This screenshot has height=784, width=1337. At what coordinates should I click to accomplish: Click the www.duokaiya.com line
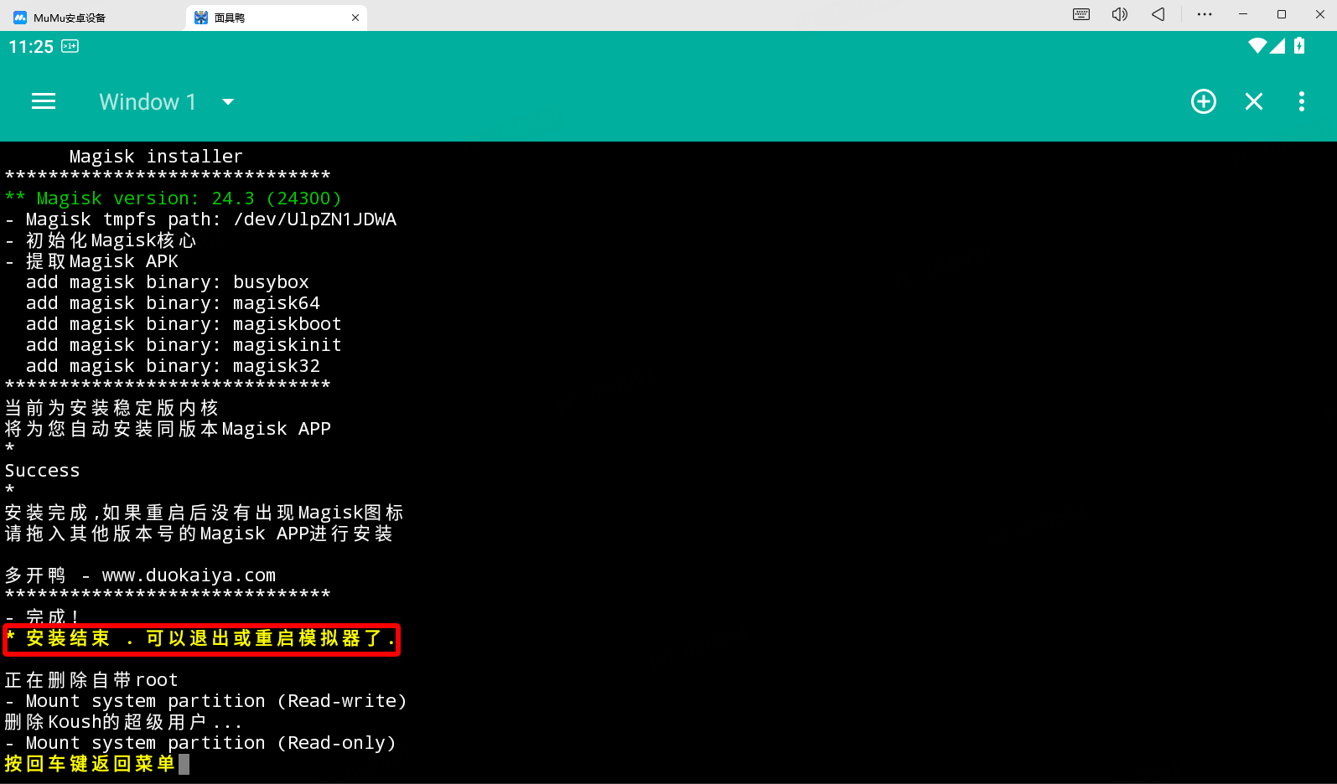[x=141, y=575]
